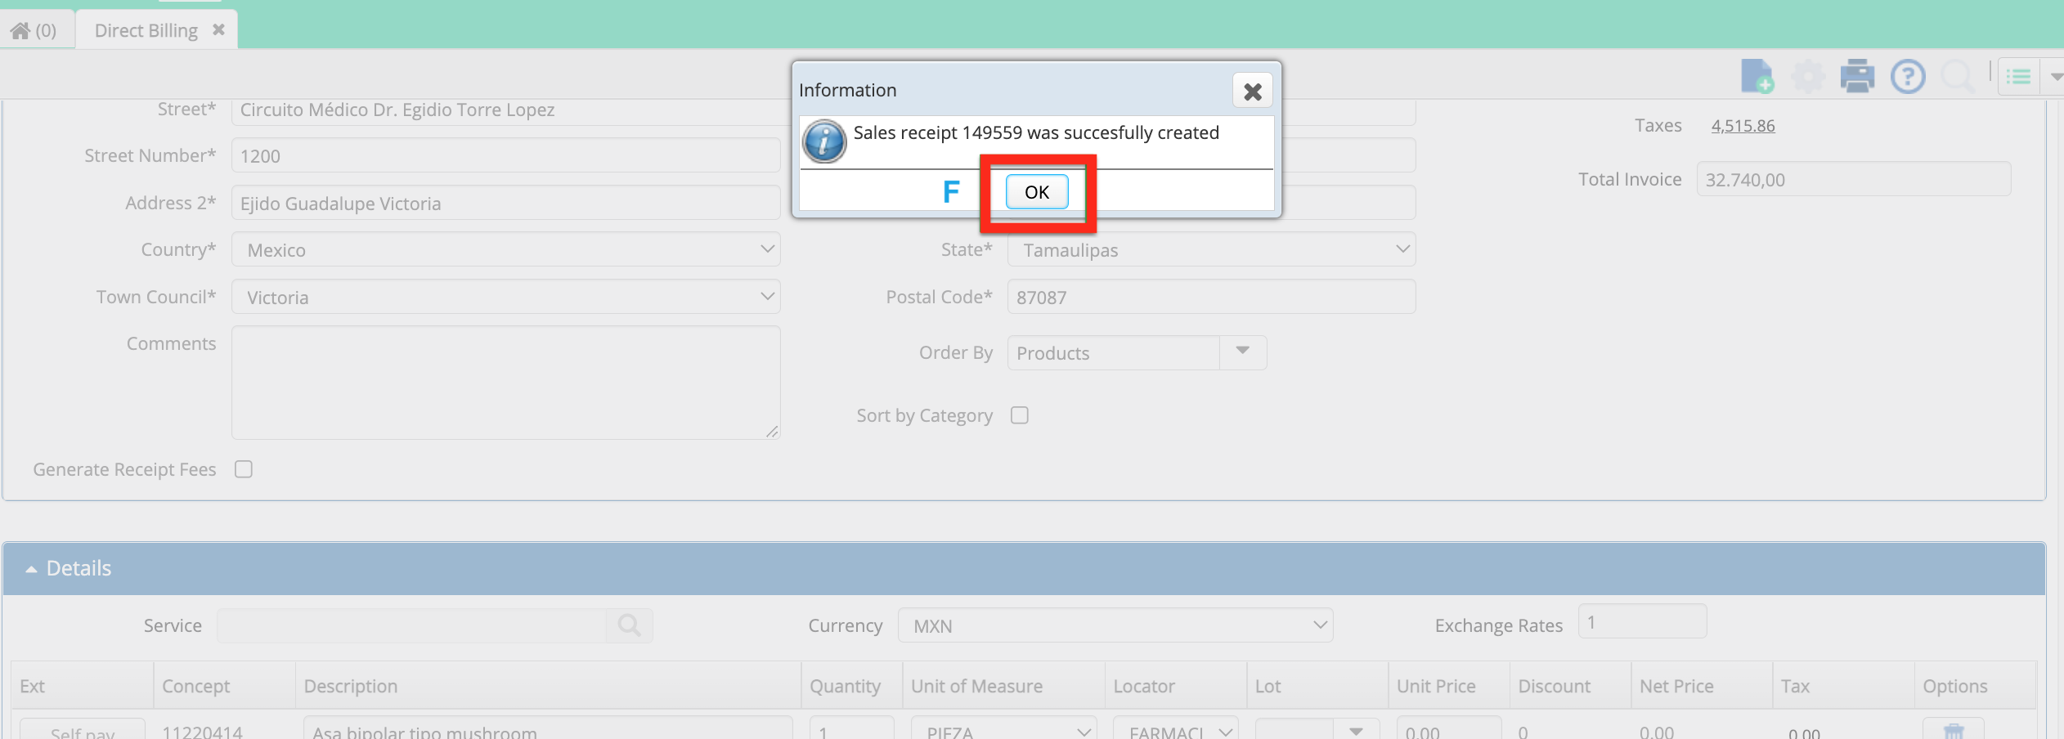Close the Direct Billing tab

click(x=218, y=29)
